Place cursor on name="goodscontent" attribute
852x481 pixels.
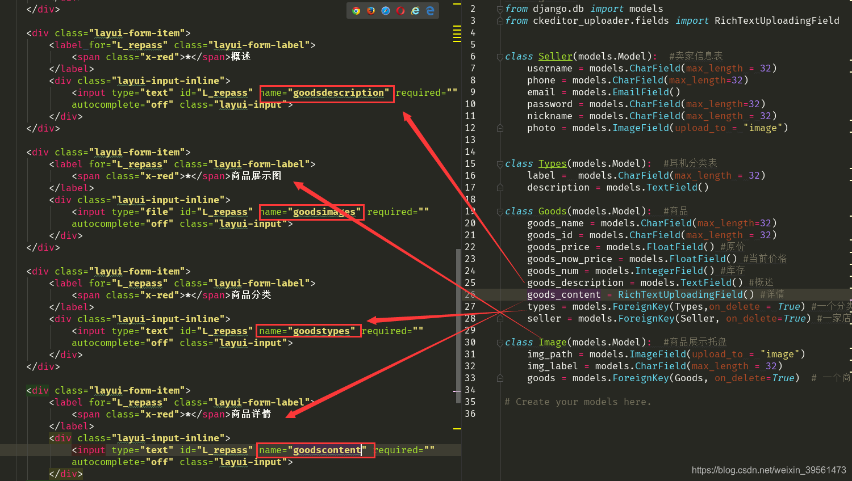(x=314, y=450)
